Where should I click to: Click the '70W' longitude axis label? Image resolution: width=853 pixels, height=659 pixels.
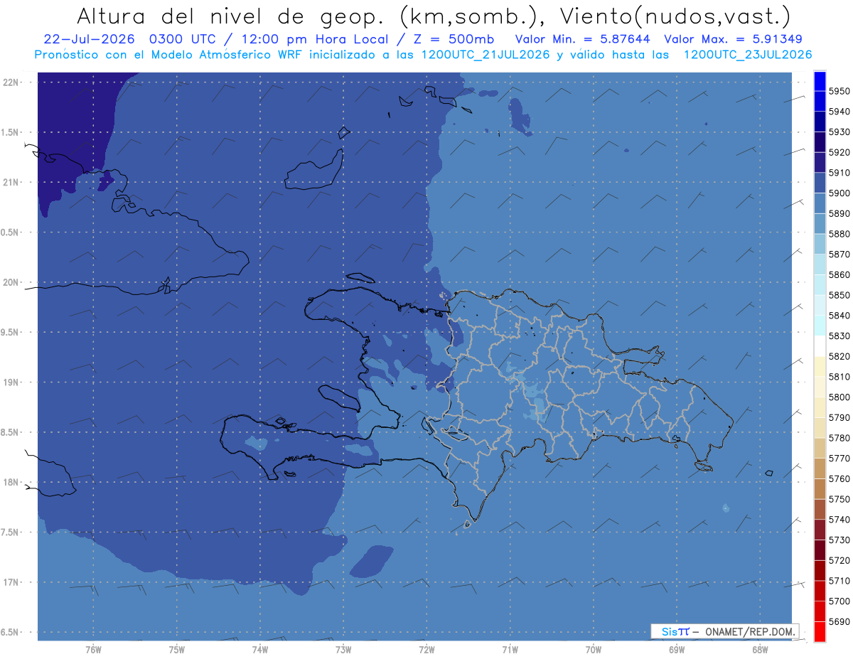tap(594, 650)
